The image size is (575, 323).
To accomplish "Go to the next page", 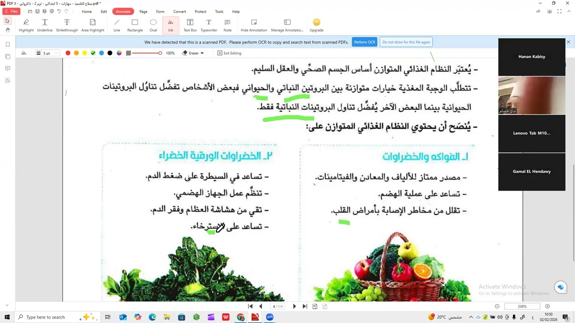I will [x=294, y=306].
